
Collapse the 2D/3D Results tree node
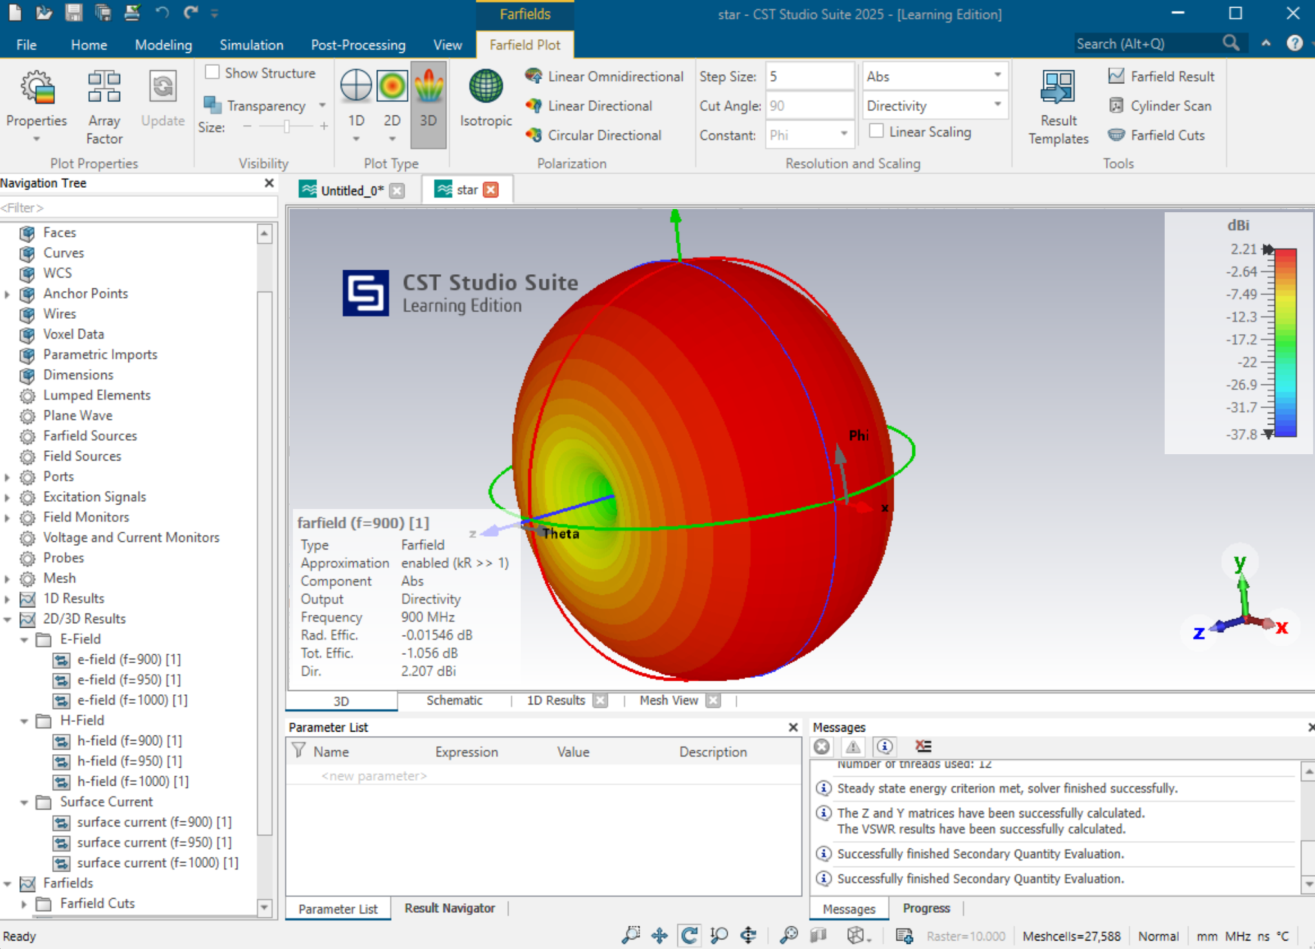8,619
